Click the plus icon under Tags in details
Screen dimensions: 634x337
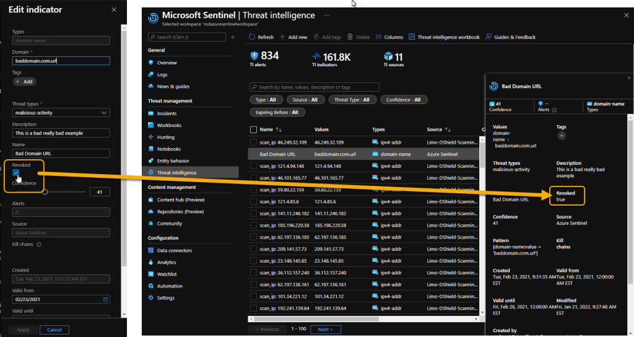(562, 136)
